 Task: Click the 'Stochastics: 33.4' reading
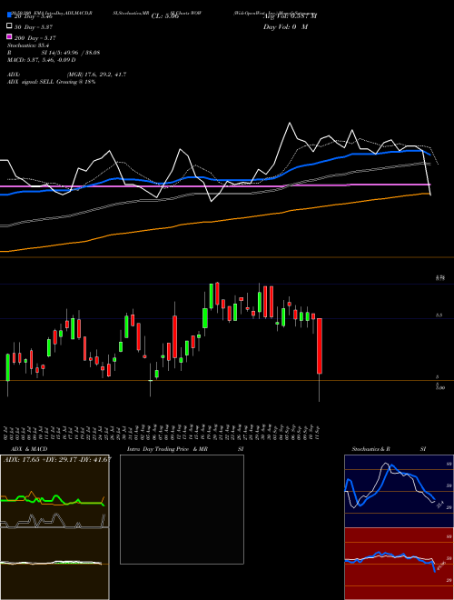(26, 45)
